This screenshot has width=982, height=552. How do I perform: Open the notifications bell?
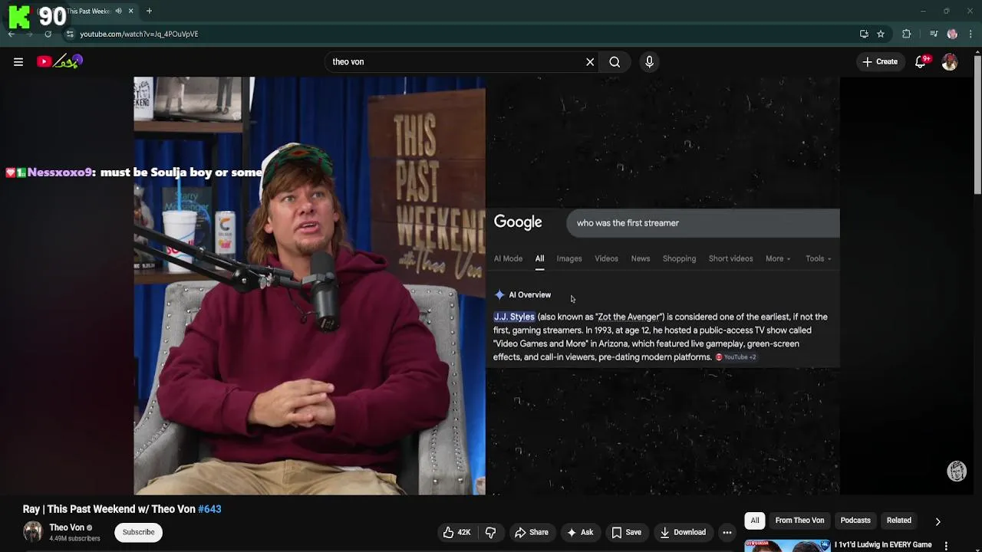(x=921, y=62)
